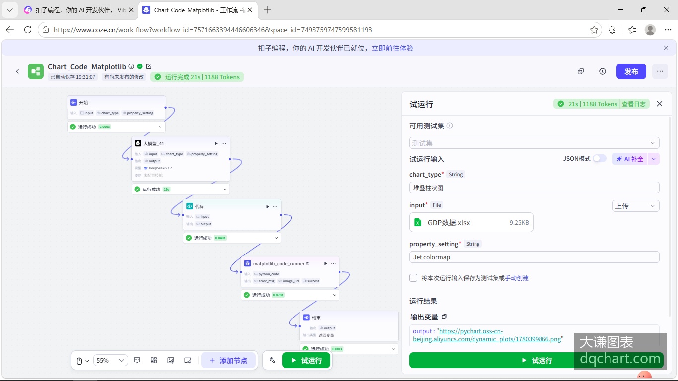678x381 pixels.
Task: Open the 55% zoom level dropdown
Action: (111, 360)
